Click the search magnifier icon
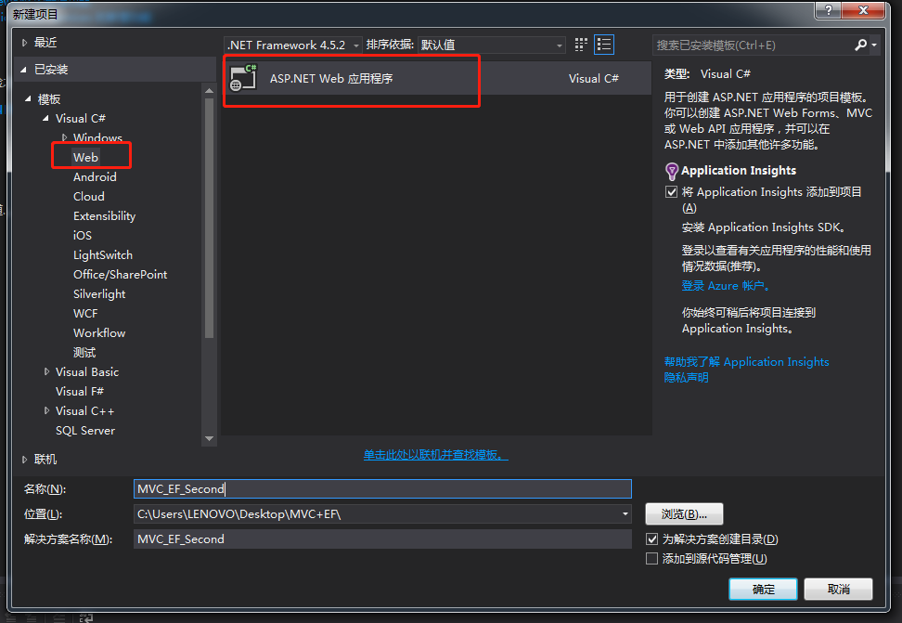Image resolution: width=902 pixels, height=623 pixels. 860,45
